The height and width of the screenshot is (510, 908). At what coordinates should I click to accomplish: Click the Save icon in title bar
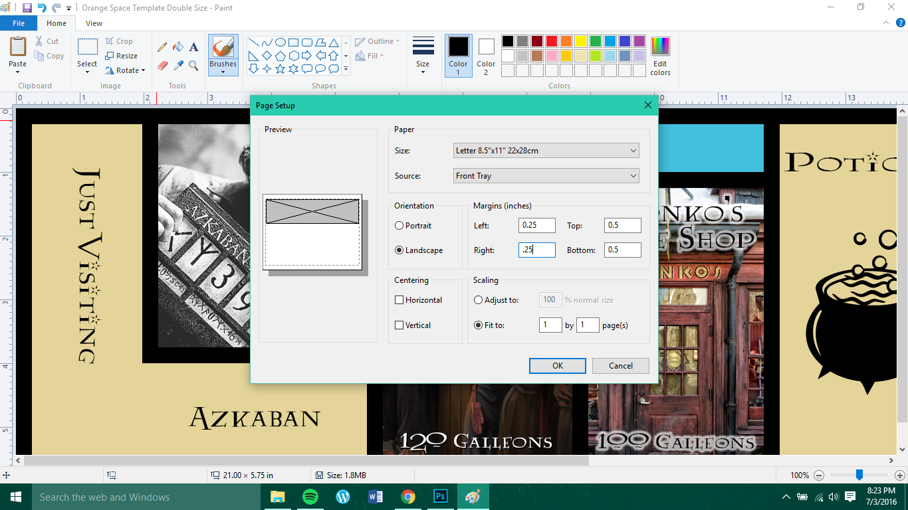[x=27, y=8]
